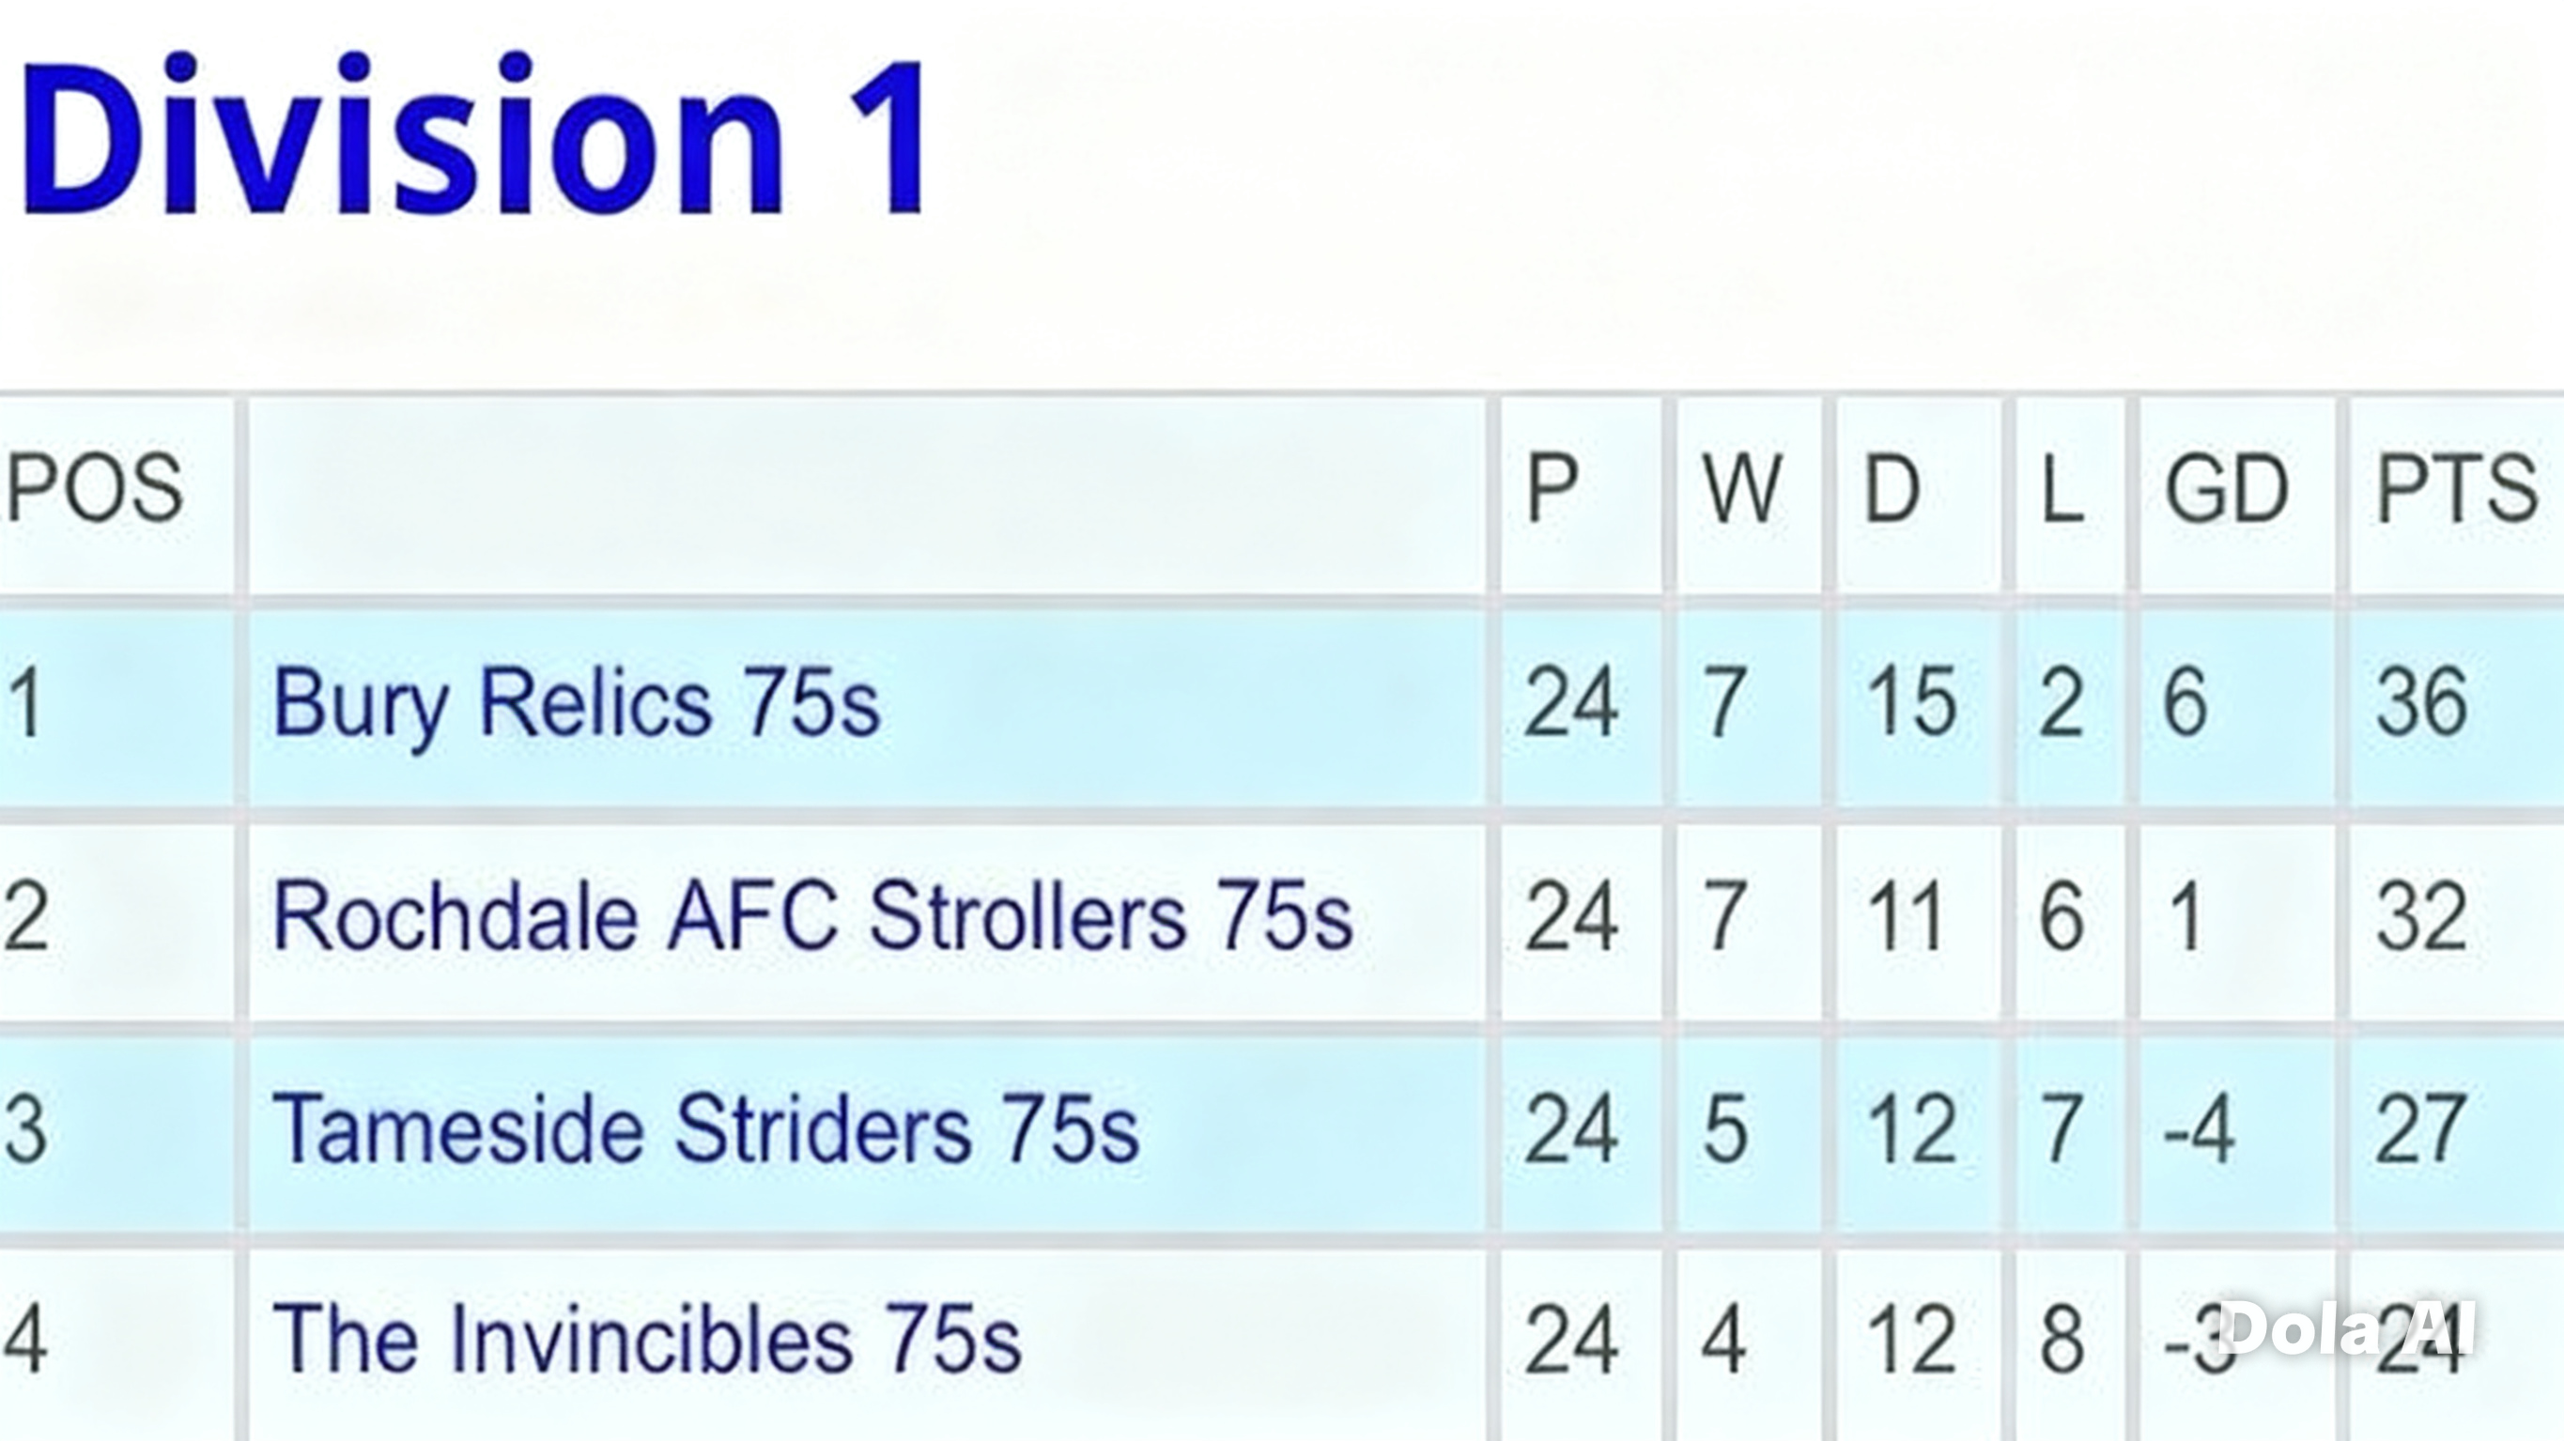2564x1441 pixels.
Task: Open The Invincibles 75s team link
Action: [647, 1340]
